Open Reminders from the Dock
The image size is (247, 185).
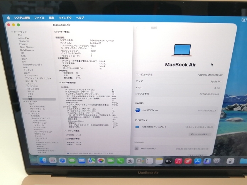point(149,161)
